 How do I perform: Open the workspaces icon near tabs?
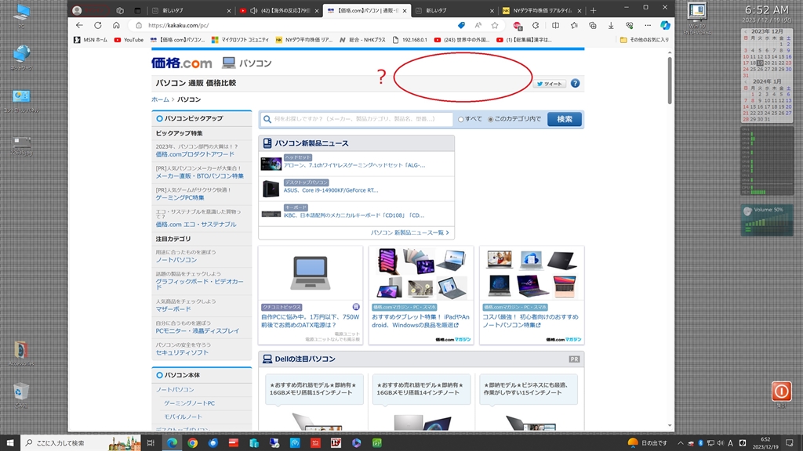[x=120, y=10]
